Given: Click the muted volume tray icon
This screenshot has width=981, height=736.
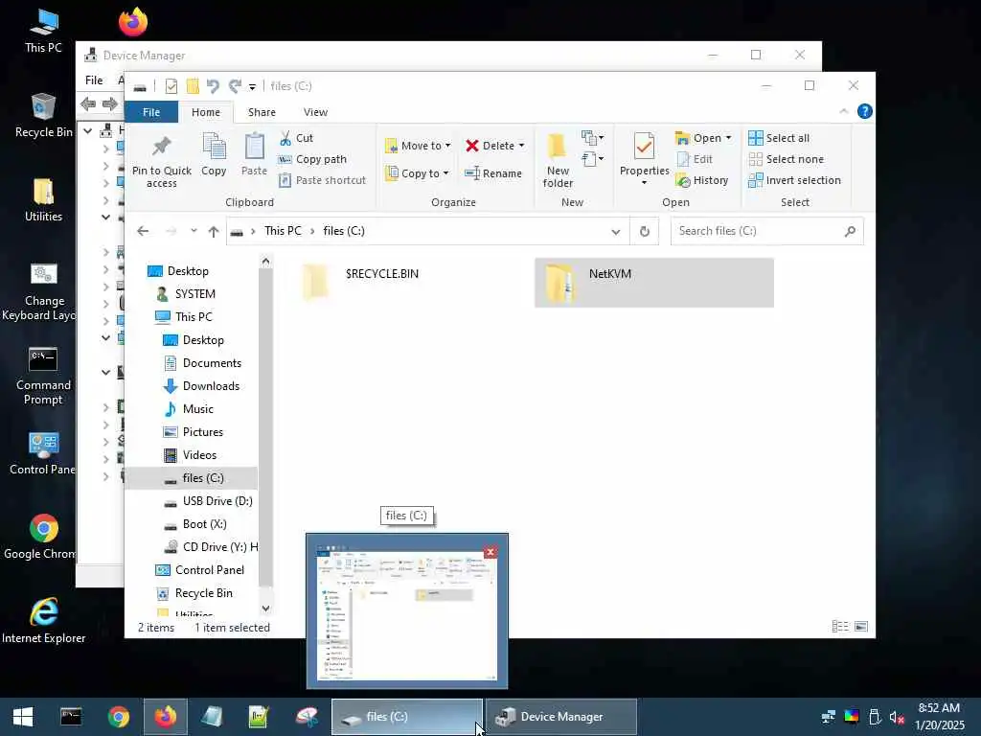Looking at the screenshot, I should (x=897, y=717).
